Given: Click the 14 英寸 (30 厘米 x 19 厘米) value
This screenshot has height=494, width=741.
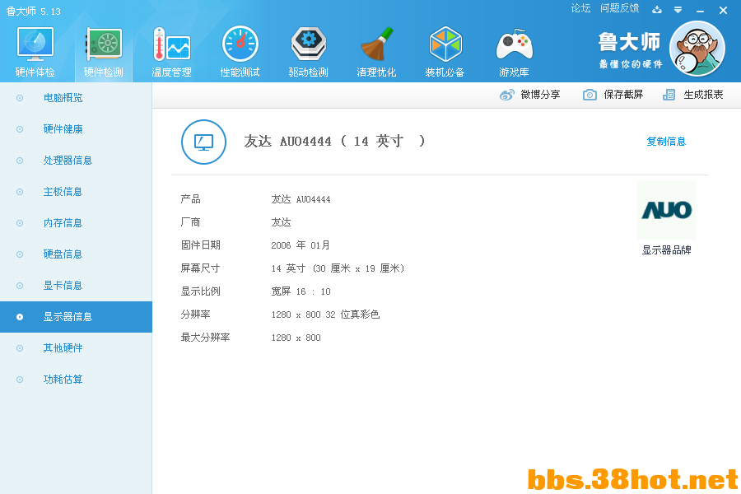Looking at the screenshot, I should [x=338, y=268].
